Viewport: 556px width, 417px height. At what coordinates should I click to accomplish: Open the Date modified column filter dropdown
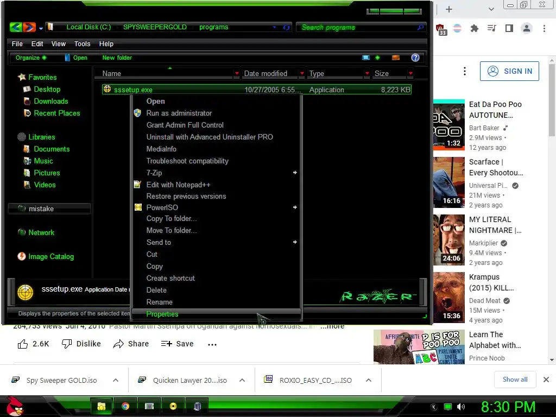(302, 73)
